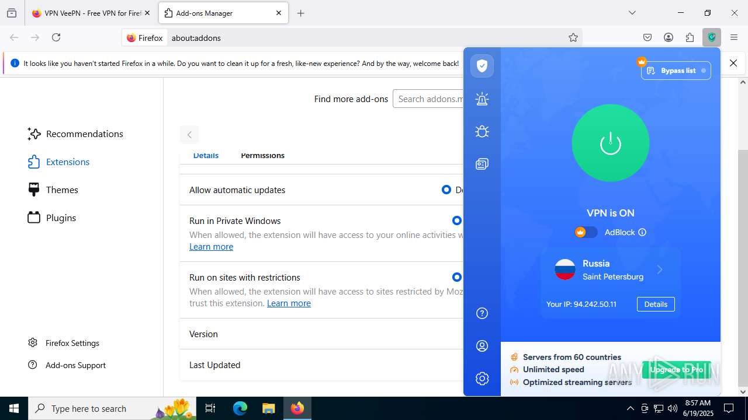Open File Explorer from the taskbar
Image resolution: width=748 pixels, height=420 pixels.
coord(268,408)
